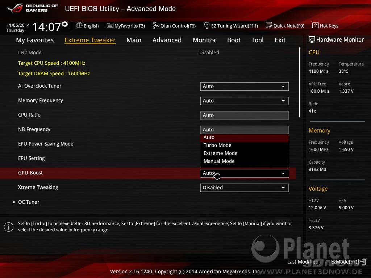Select the Memory Frequency label

point(41,101)
